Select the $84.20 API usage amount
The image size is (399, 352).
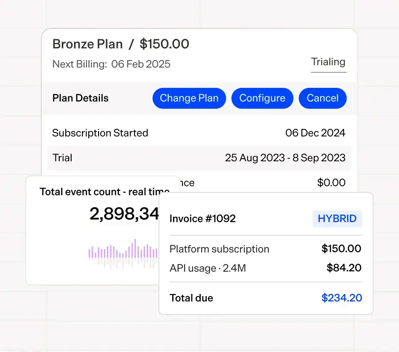pos(344,268)
